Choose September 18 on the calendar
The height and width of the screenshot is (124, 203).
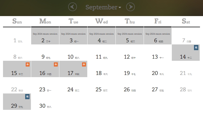coord(101,73)
